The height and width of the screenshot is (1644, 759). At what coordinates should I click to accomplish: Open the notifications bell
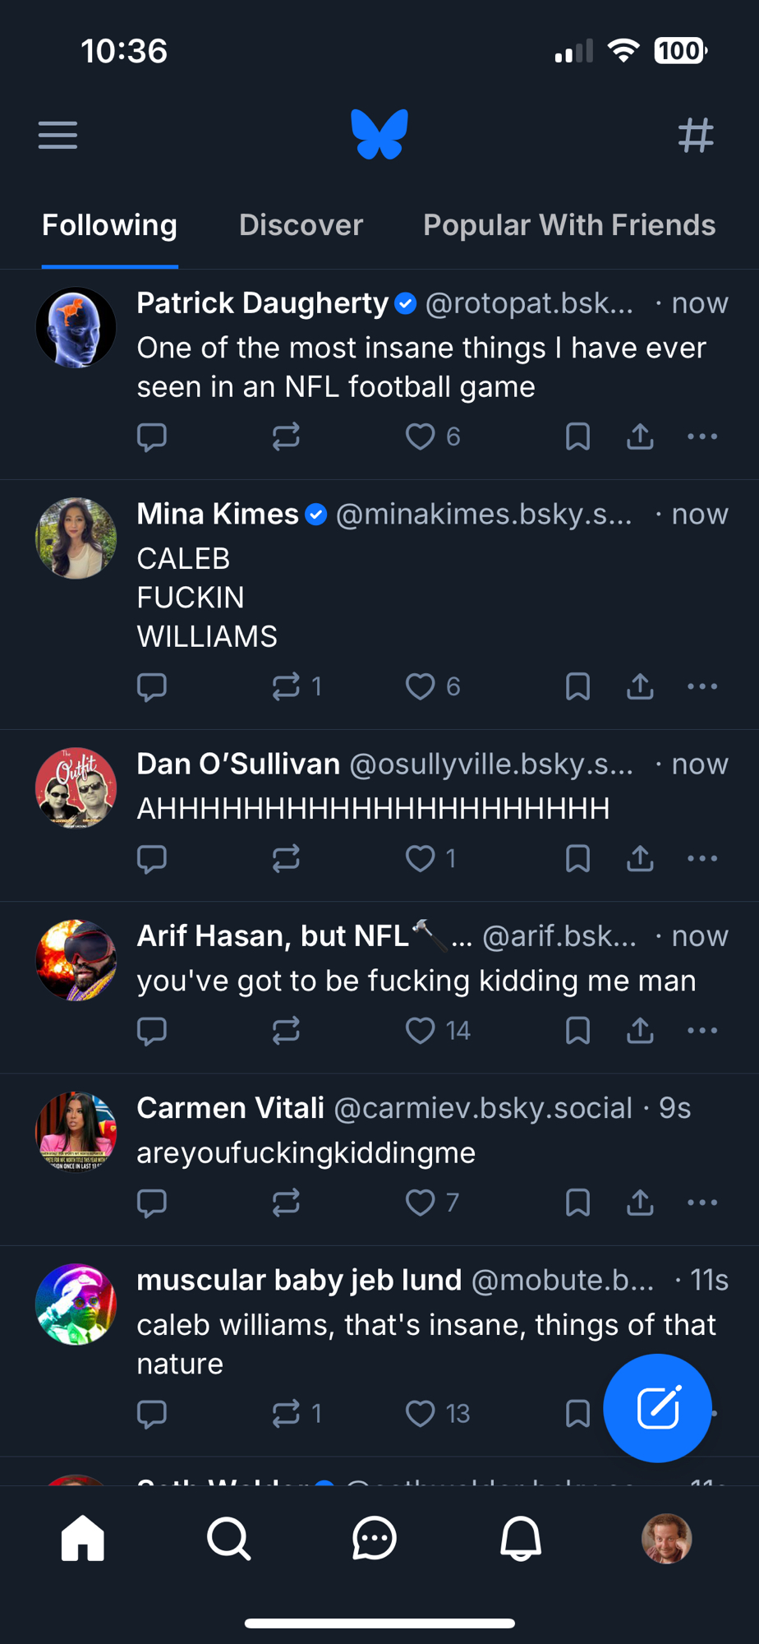(x=521, y=1538)
